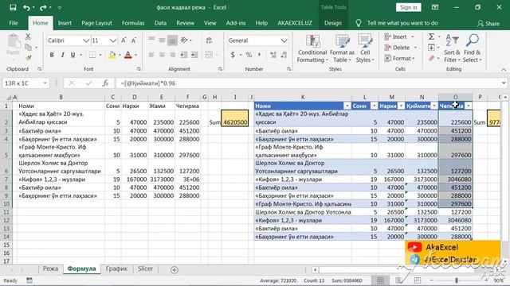Screen dimensions: 510x286
Task: Click Increase Decimal
Action: [x=273, y=55]
